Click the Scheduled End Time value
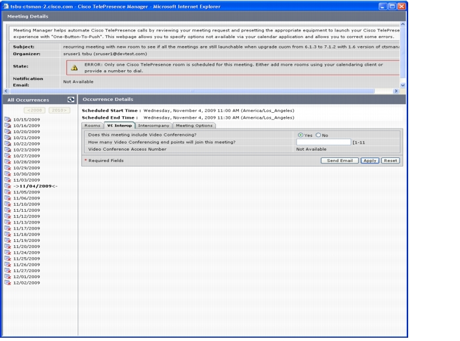 click(219, 117)
